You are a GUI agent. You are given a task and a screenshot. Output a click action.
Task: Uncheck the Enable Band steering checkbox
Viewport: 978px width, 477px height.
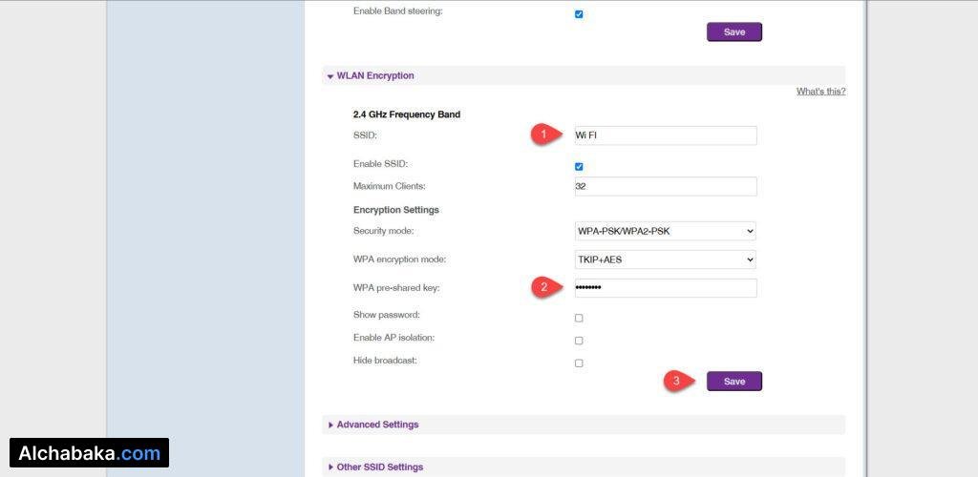pos(579,14)
